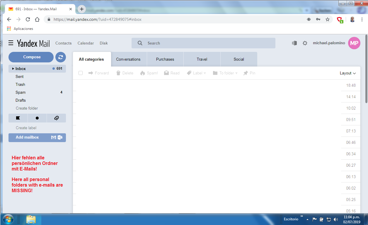Bookmark this page with the star icon
The height and width of the screenshot is (225, 368).
click(x=328, y=19)
